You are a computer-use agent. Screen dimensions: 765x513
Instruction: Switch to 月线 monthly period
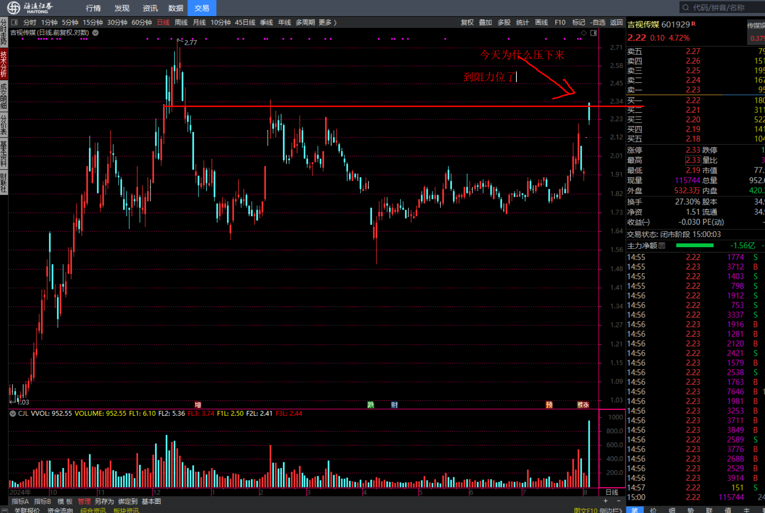199,22
